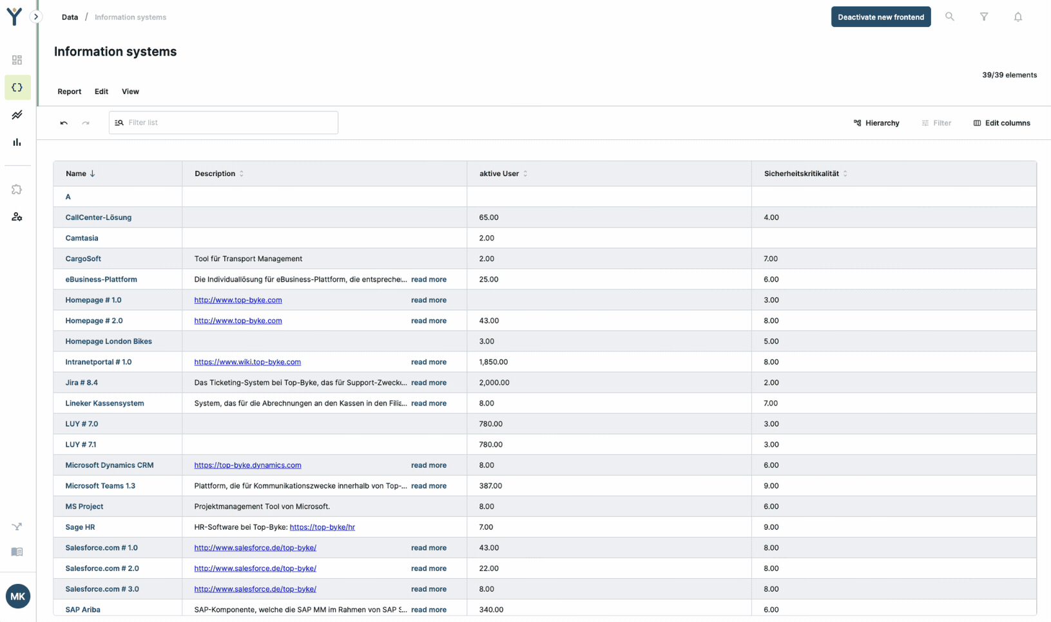The image size is (1051, 622).
Task: Click the redo arrow icon
Action: point(86,122)
